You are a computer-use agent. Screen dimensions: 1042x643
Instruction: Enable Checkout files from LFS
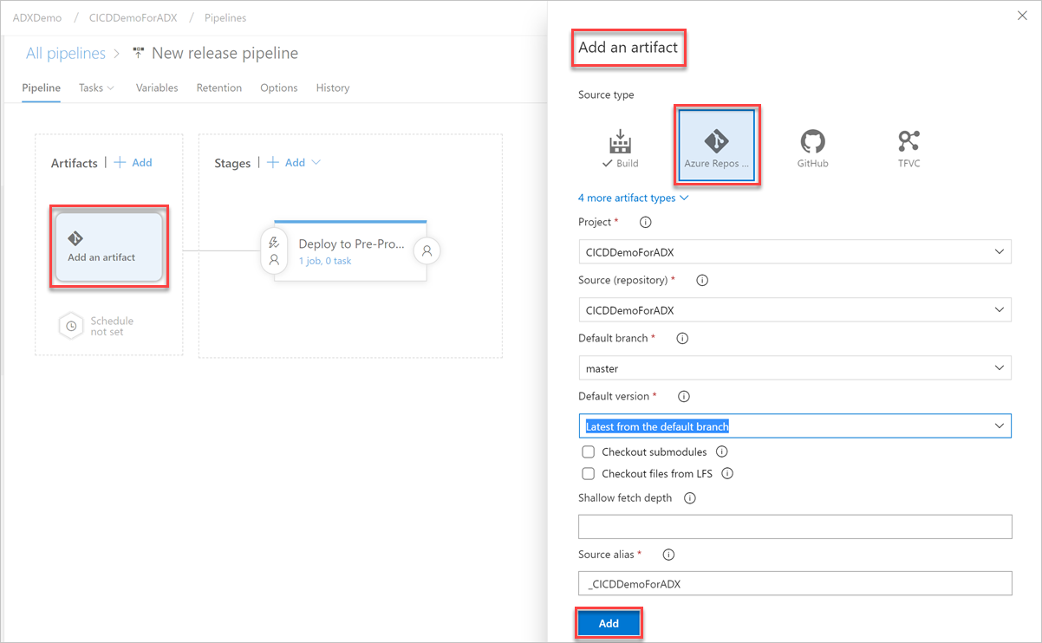tap(589, 473)
